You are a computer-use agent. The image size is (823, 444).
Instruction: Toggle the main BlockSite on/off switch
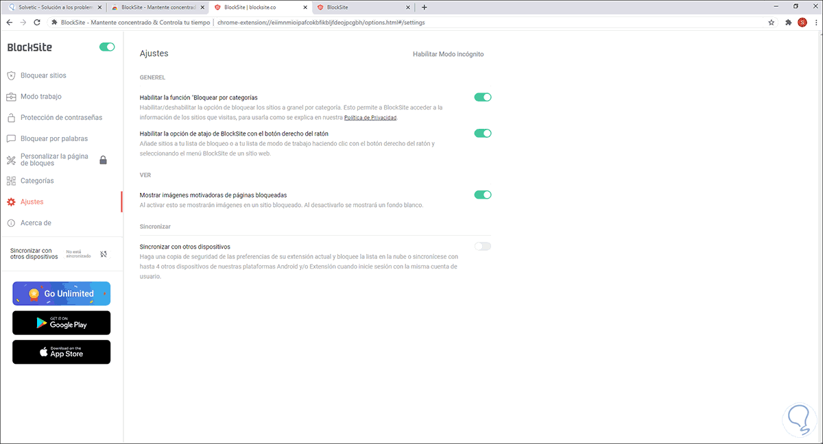pyautogui.click(x=107, y=47)
